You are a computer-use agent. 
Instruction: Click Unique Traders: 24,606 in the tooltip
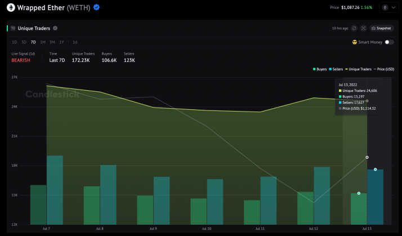(358, 91)
